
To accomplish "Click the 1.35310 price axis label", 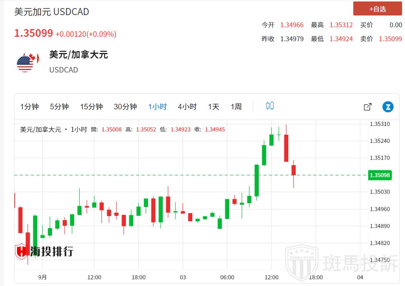I will tap(380, 124).
